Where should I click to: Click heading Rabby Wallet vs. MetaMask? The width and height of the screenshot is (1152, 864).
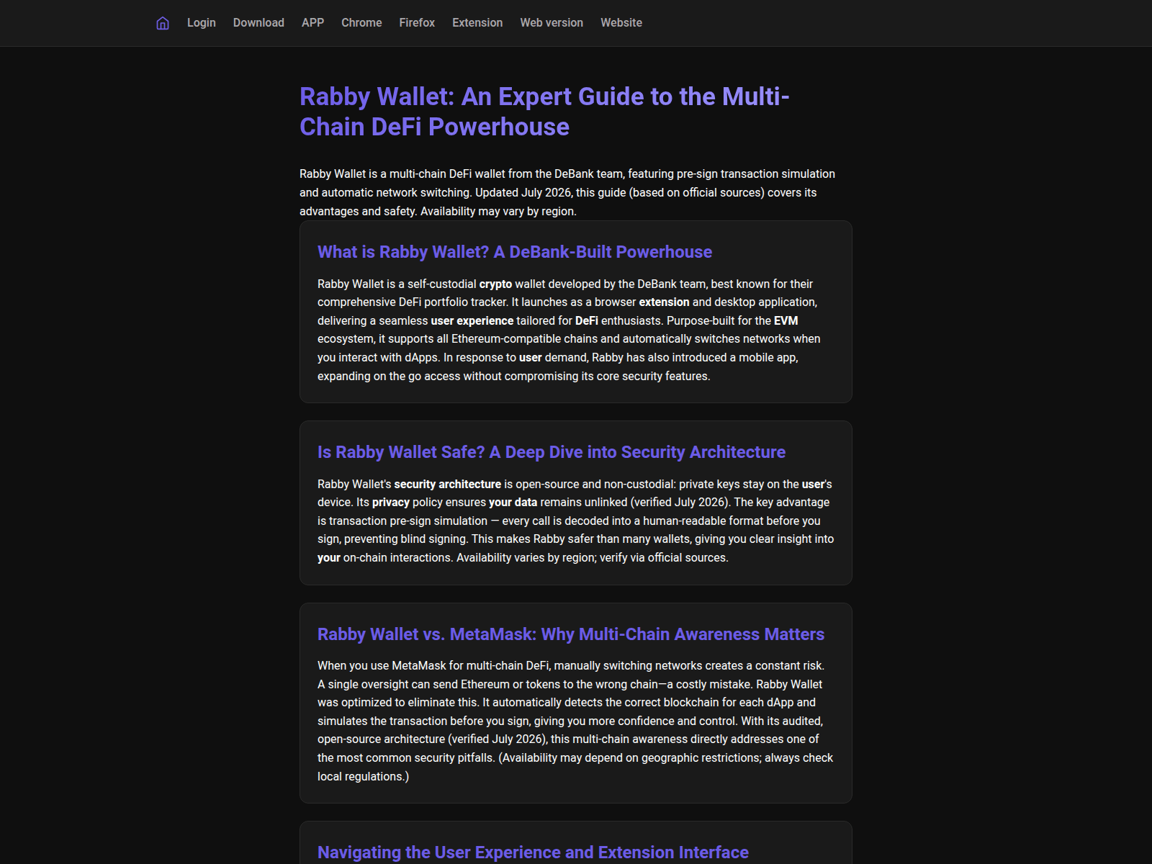tap(571, 634)
